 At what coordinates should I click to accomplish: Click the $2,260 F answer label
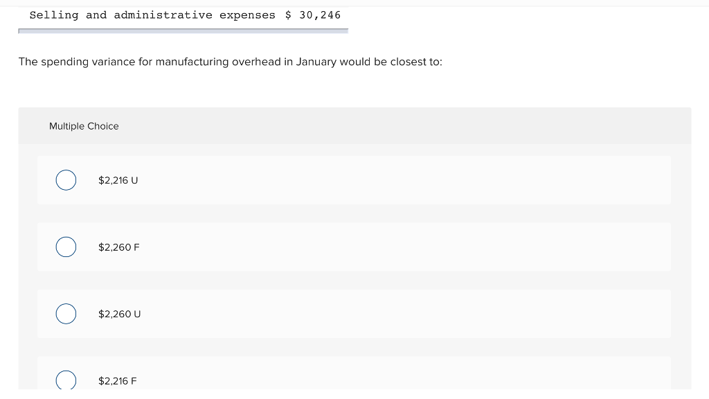118,247
